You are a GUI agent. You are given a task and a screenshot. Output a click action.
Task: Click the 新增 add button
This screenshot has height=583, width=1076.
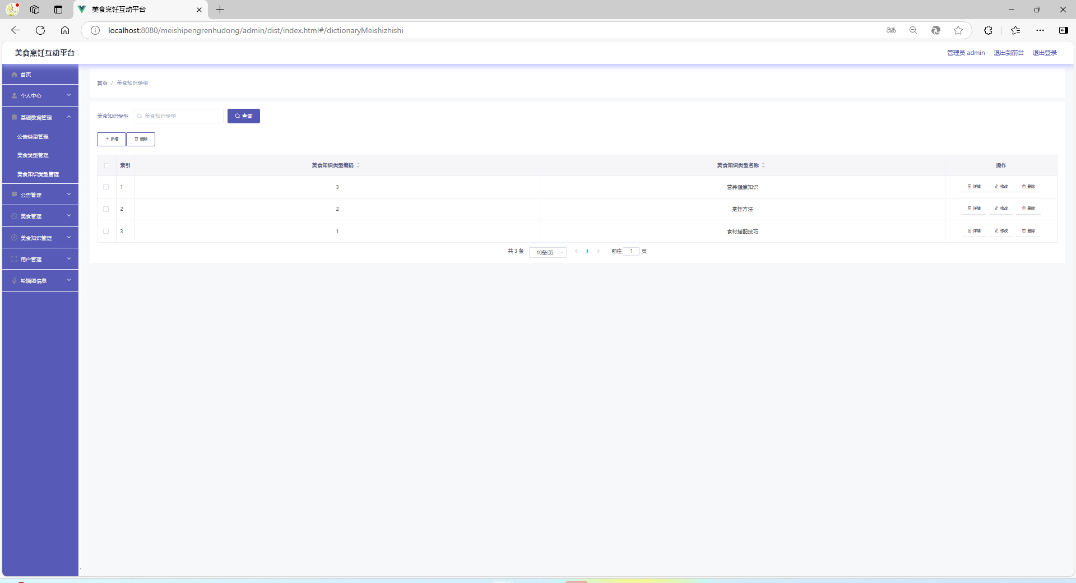tap(112, 139)
